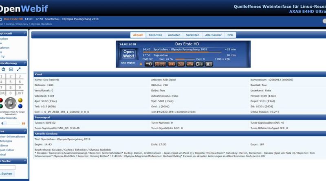326x181 pixels.
Task: Click the teletext icon in infobar
Action: pos(190,64)
